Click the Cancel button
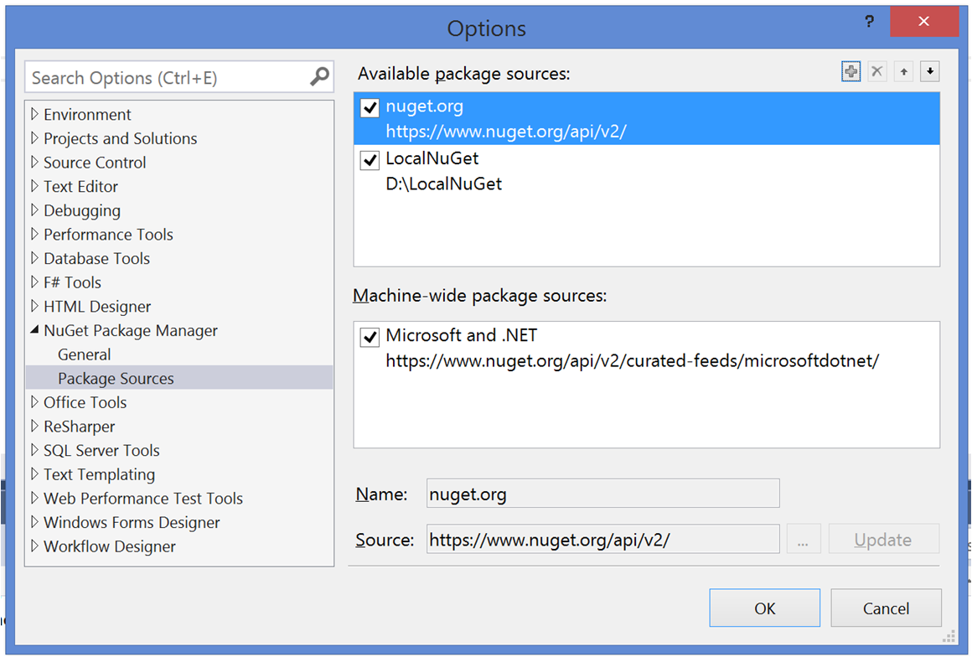Screen dimensions: 972x657 [x=886, y=608]
